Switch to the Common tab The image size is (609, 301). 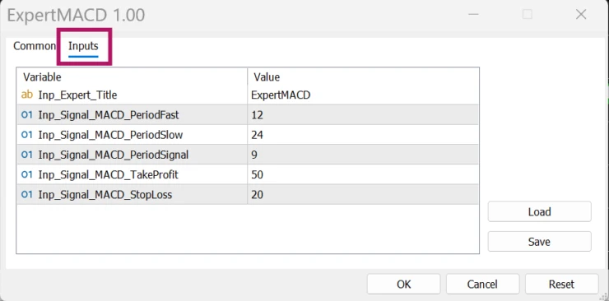[35, 46]
